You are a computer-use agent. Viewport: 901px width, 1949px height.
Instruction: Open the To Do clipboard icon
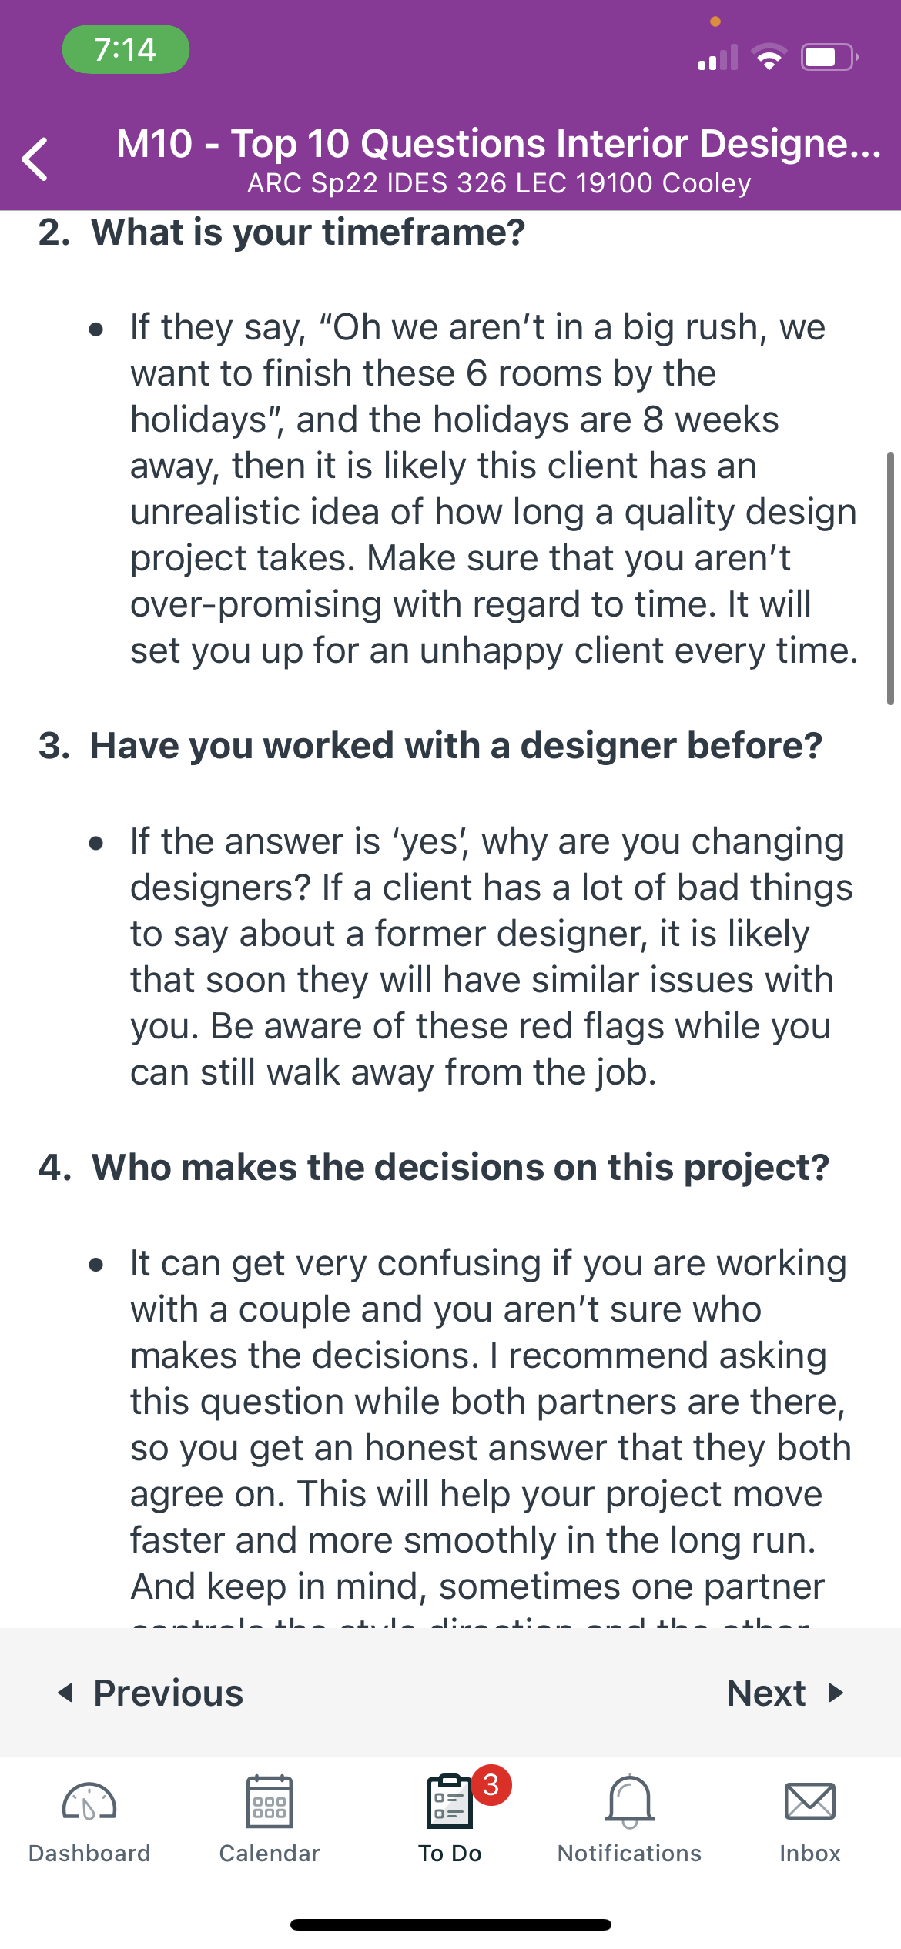[x=450, y=1801]
